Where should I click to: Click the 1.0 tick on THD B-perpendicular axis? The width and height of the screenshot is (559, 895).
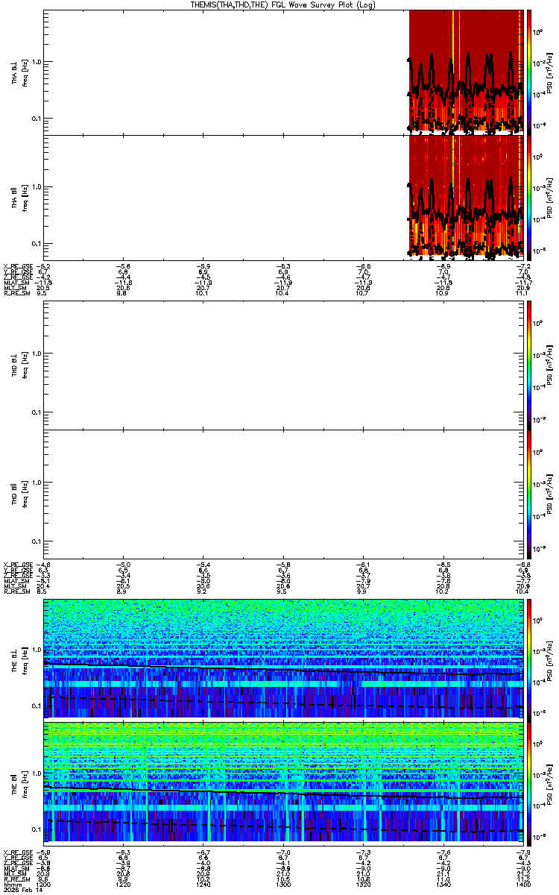point(37,354)
